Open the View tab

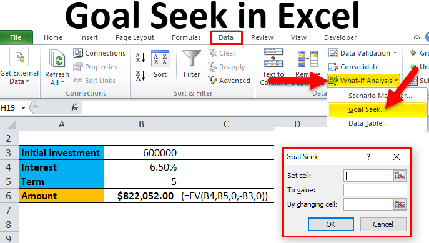(x=298, y=37)
